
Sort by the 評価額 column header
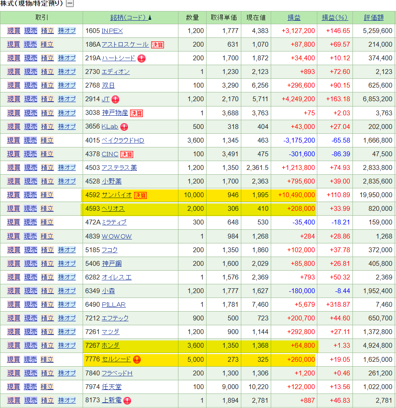pyautogui.click(x=374, y=18)
